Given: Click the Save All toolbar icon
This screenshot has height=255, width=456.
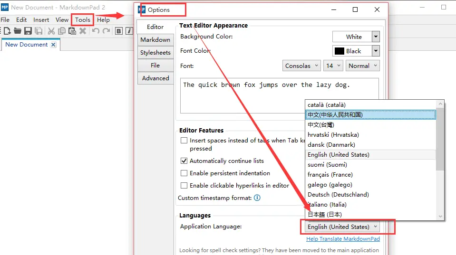Looking at the screenshot, I should point(39,31).
